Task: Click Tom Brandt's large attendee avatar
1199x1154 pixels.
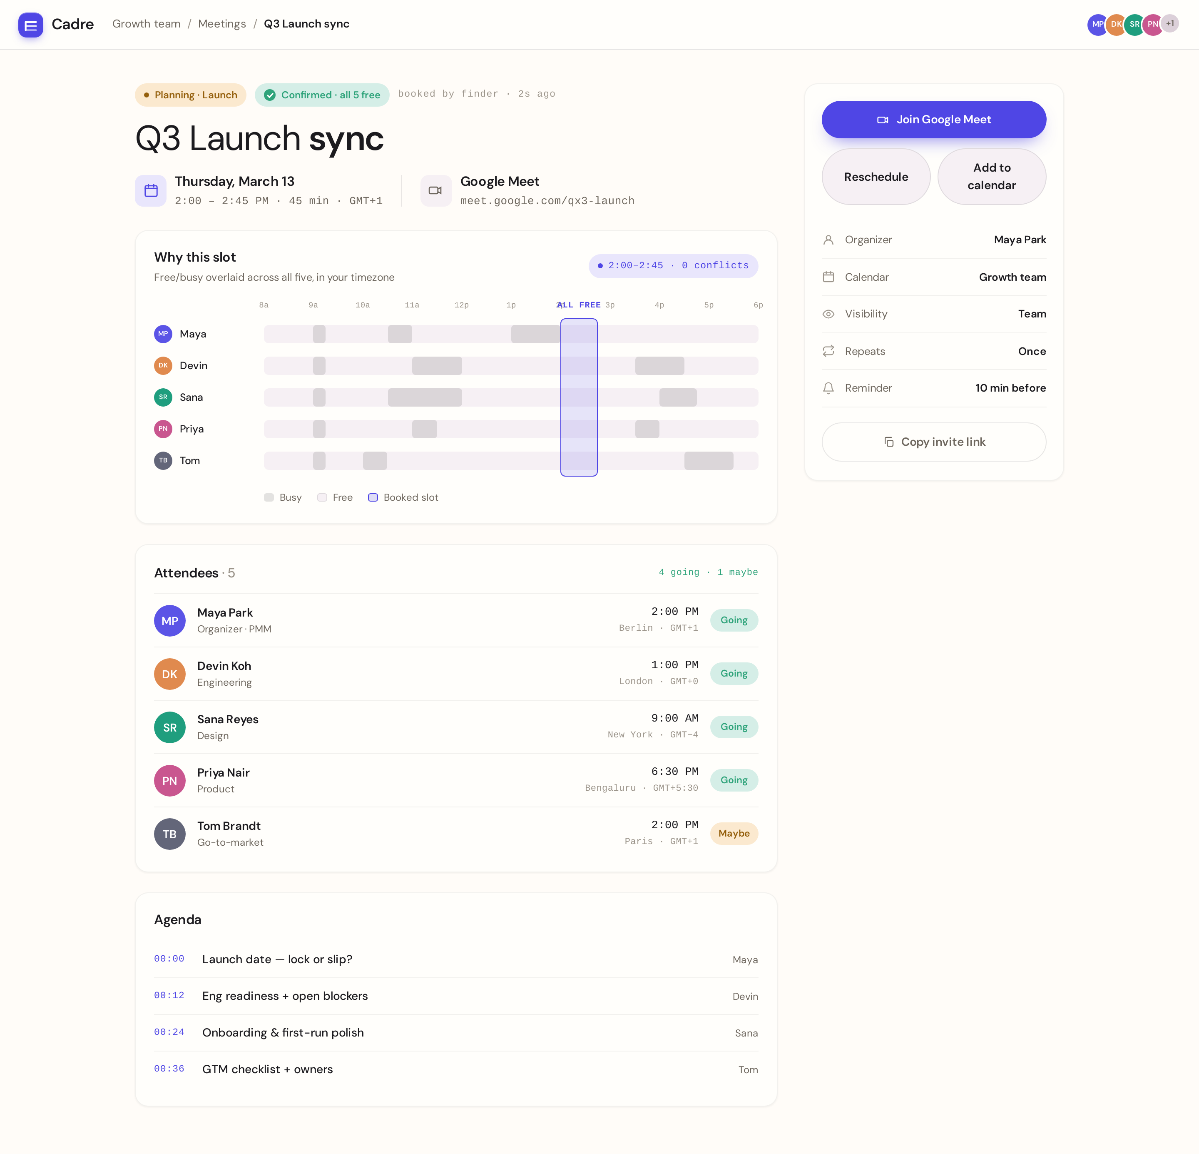Action: [169, 834]
